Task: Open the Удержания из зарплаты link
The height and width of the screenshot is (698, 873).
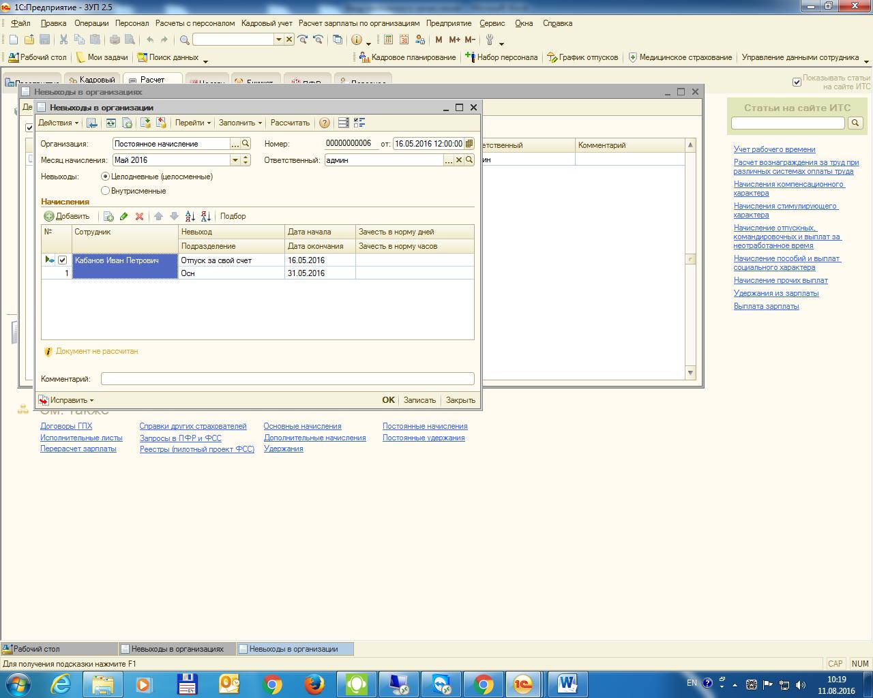Action: pos(776,293)
